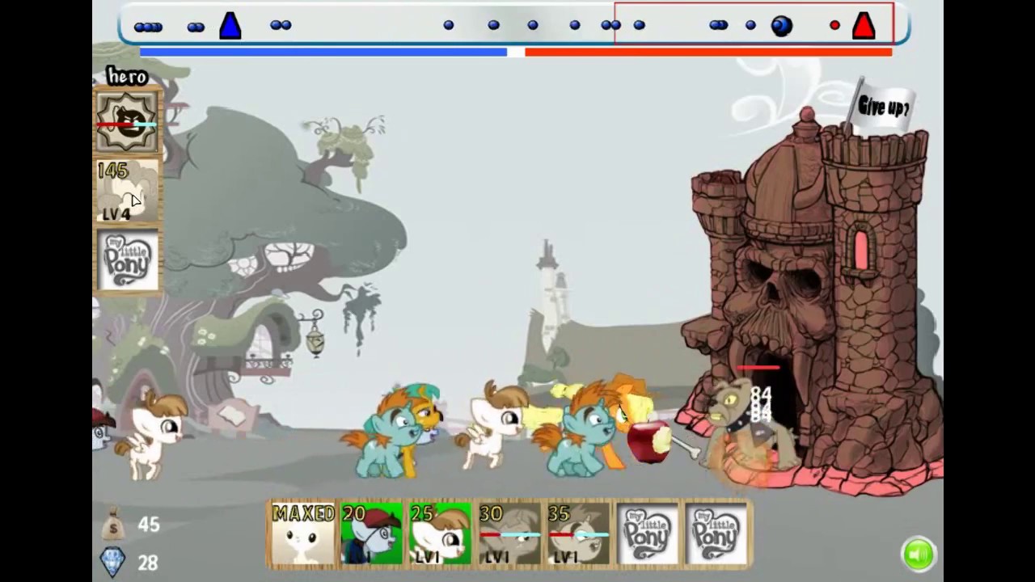Select the greyed 30 cost pony unit
The width and height of the screenshot is (1035, 582).
coord(509,533)
